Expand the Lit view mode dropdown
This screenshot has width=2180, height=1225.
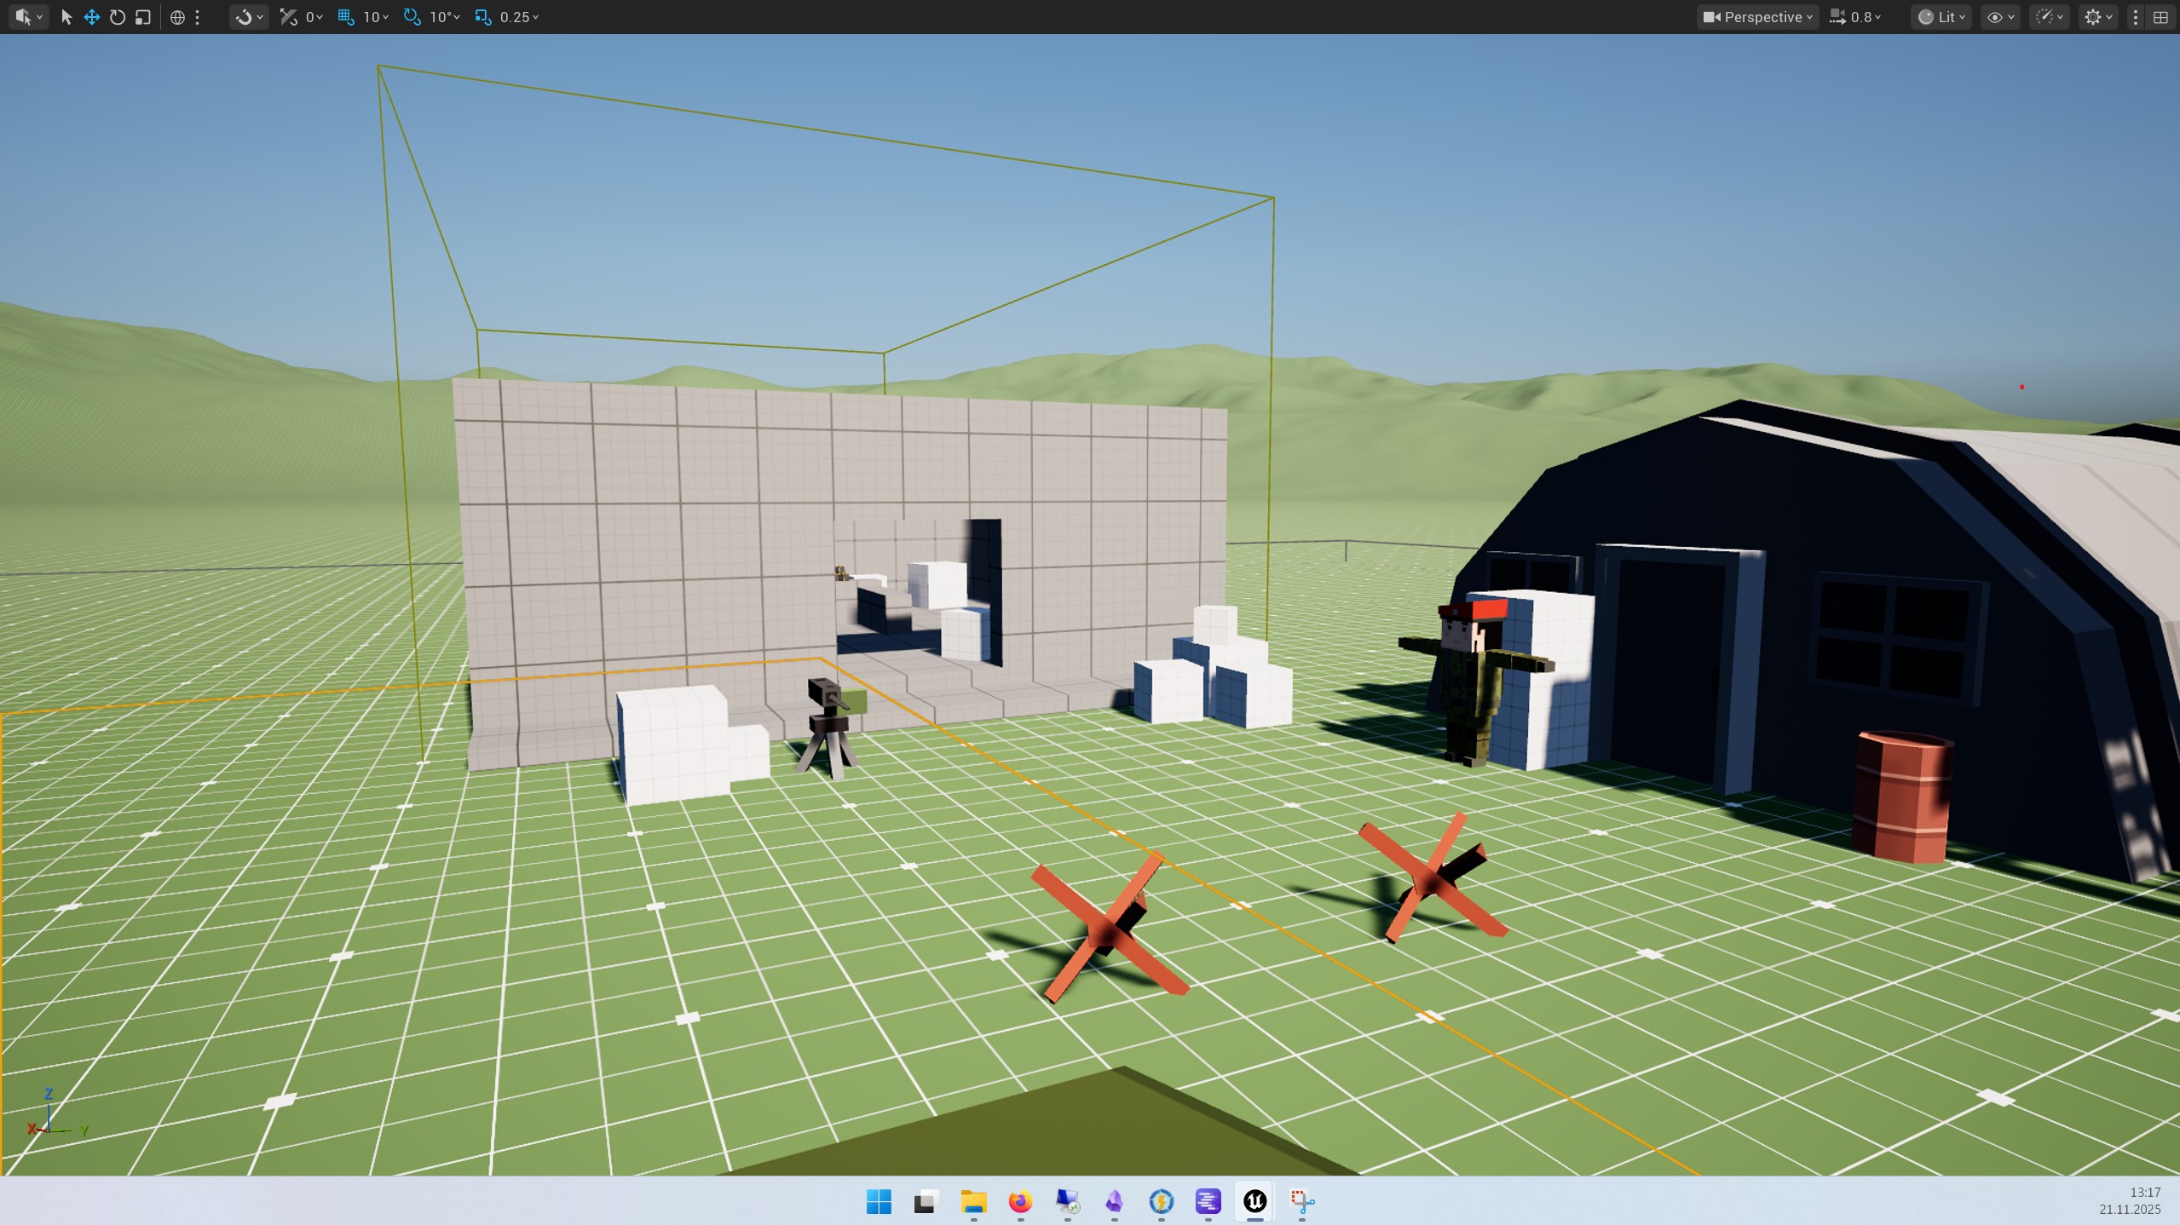1941,17
